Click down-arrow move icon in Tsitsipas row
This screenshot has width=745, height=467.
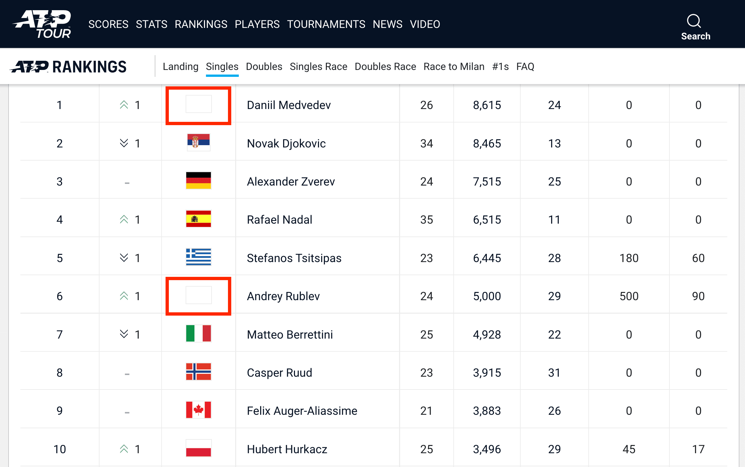tap(124, 258)
